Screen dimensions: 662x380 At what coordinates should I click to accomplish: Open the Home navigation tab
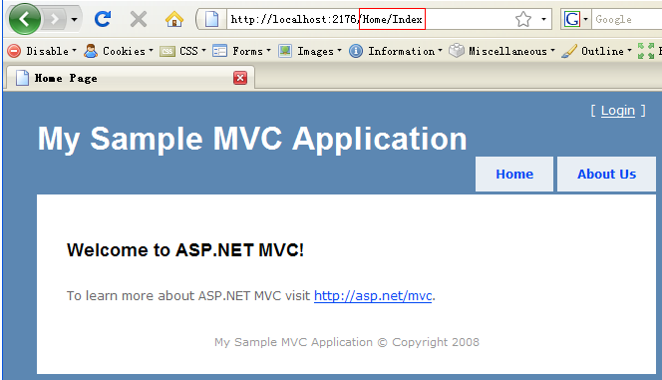coord(514,174)
